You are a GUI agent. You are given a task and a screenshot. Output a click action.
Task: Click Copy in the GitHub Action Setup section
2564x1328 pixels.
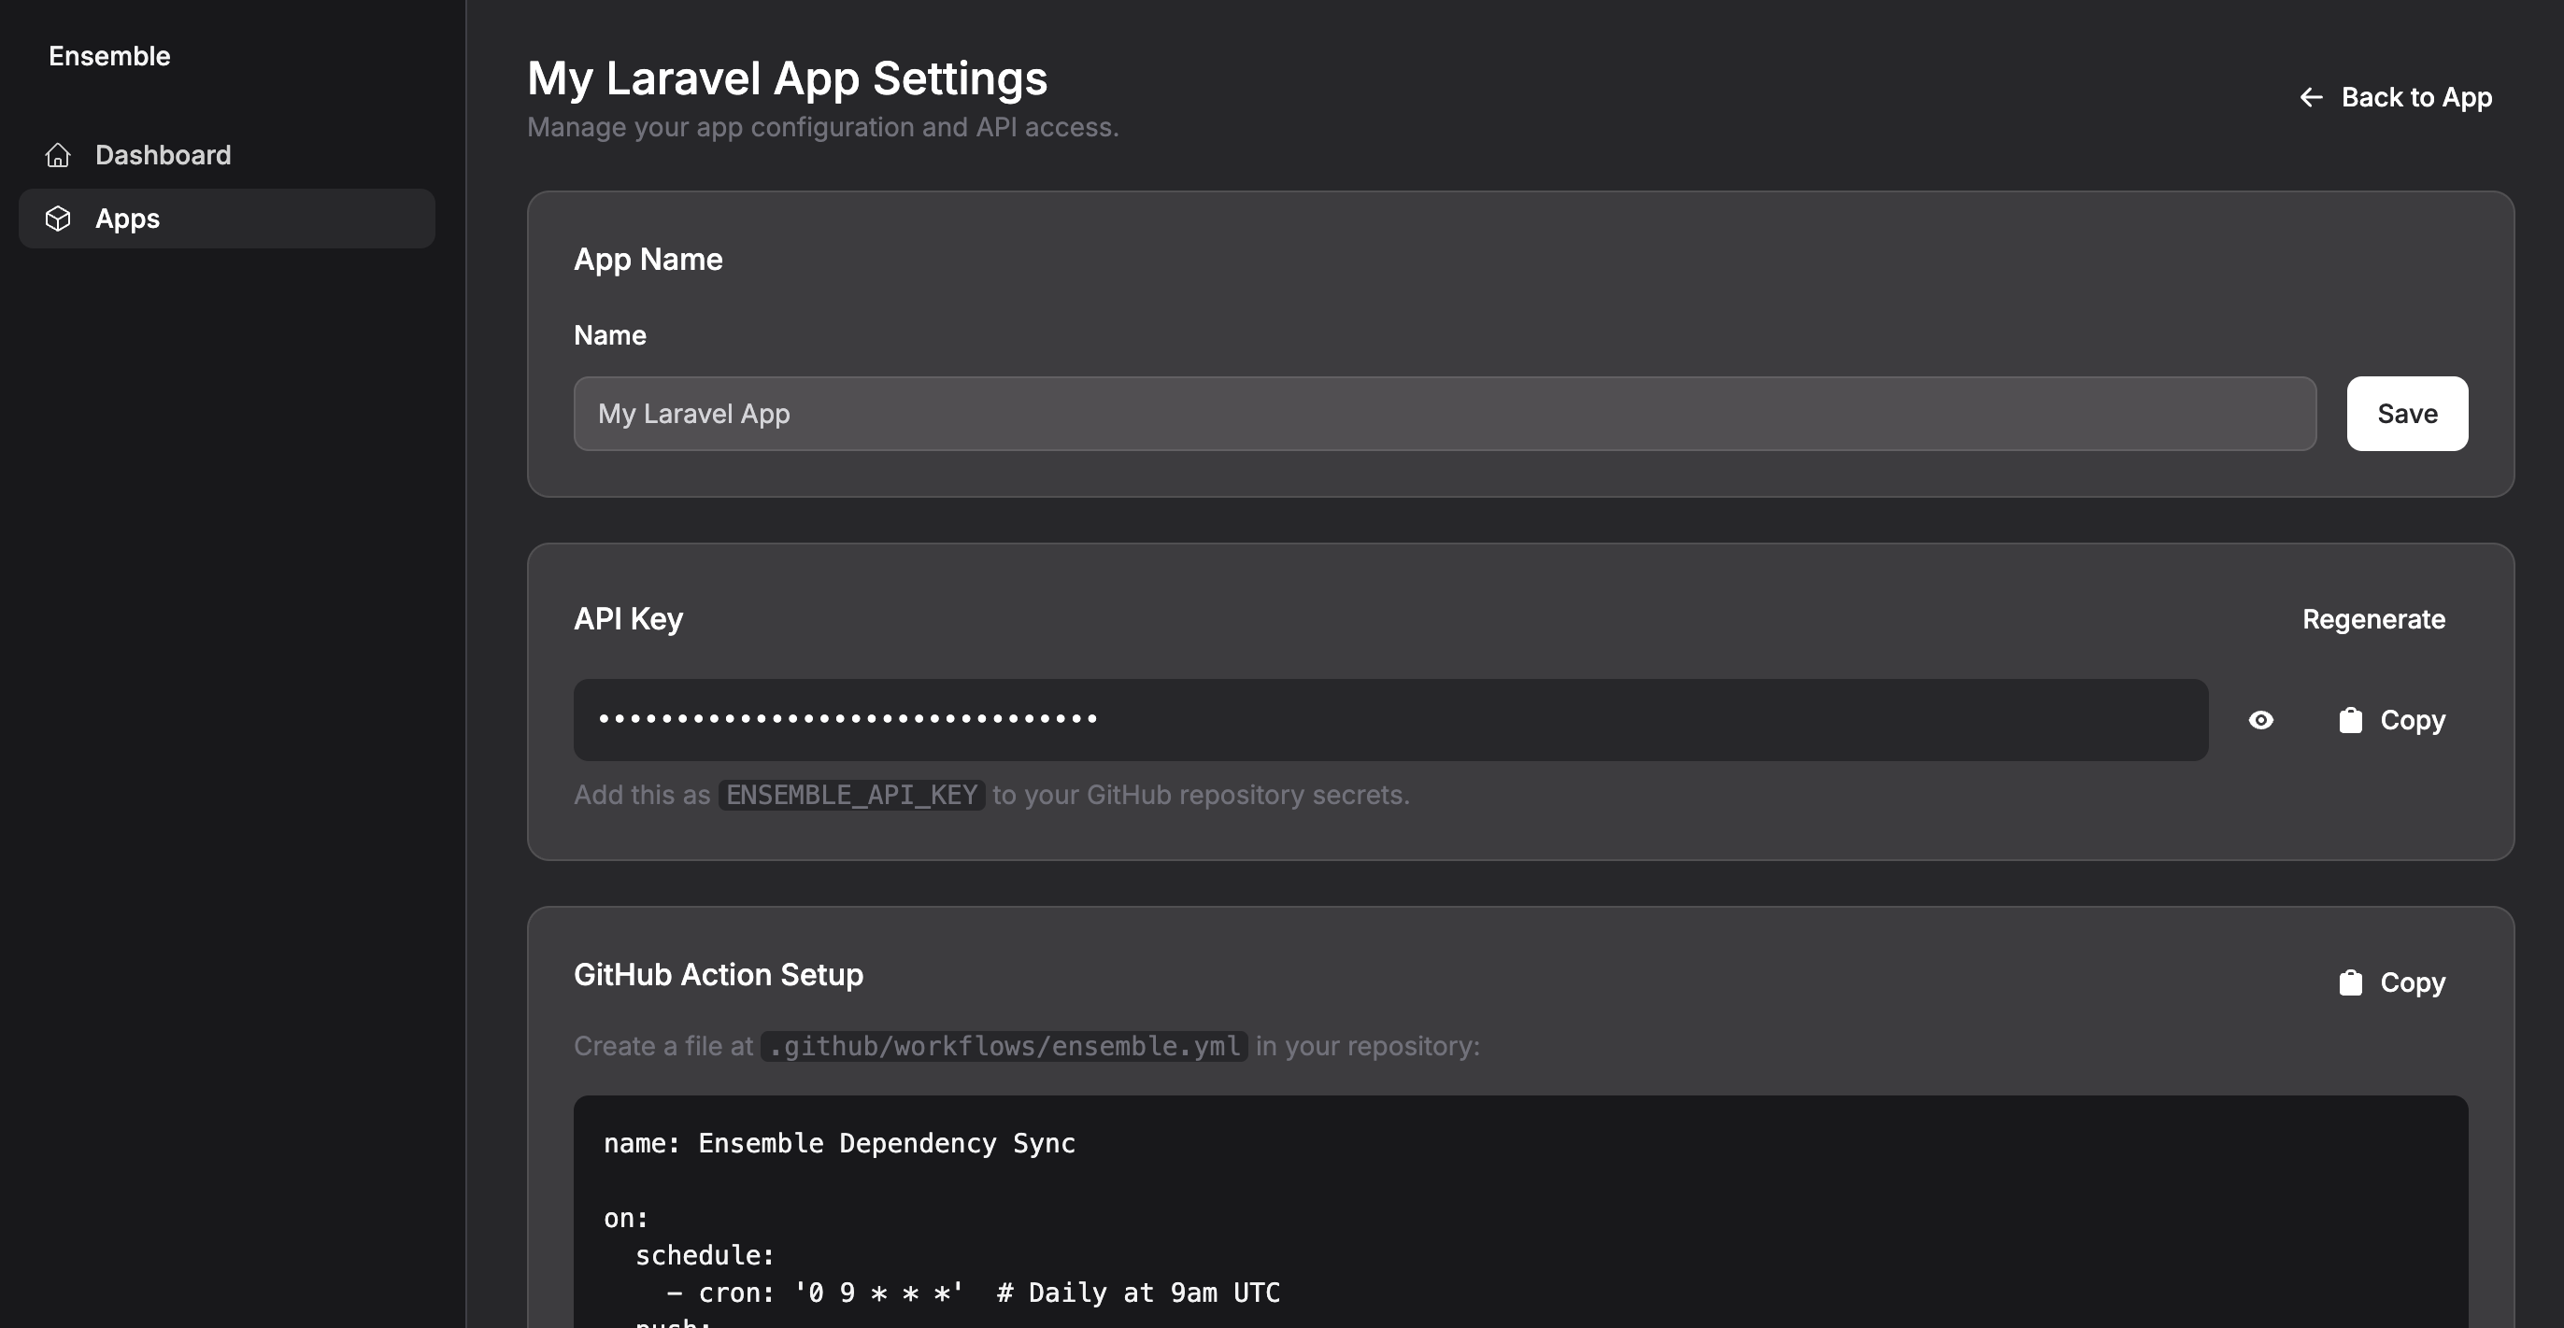point(2413,982)
